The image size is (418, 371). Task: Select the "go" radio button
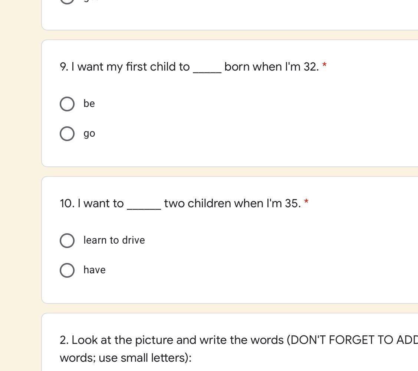coord(67,134)
